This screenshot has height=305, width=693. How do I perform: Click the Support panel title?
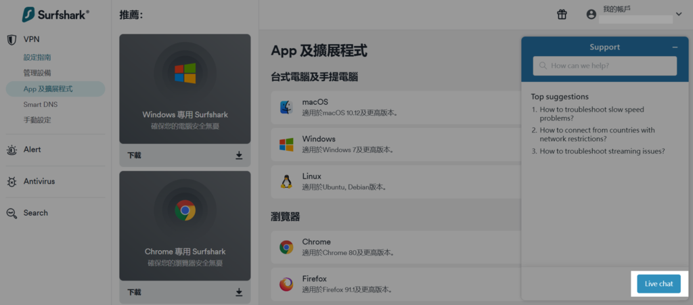click(604, 47)
